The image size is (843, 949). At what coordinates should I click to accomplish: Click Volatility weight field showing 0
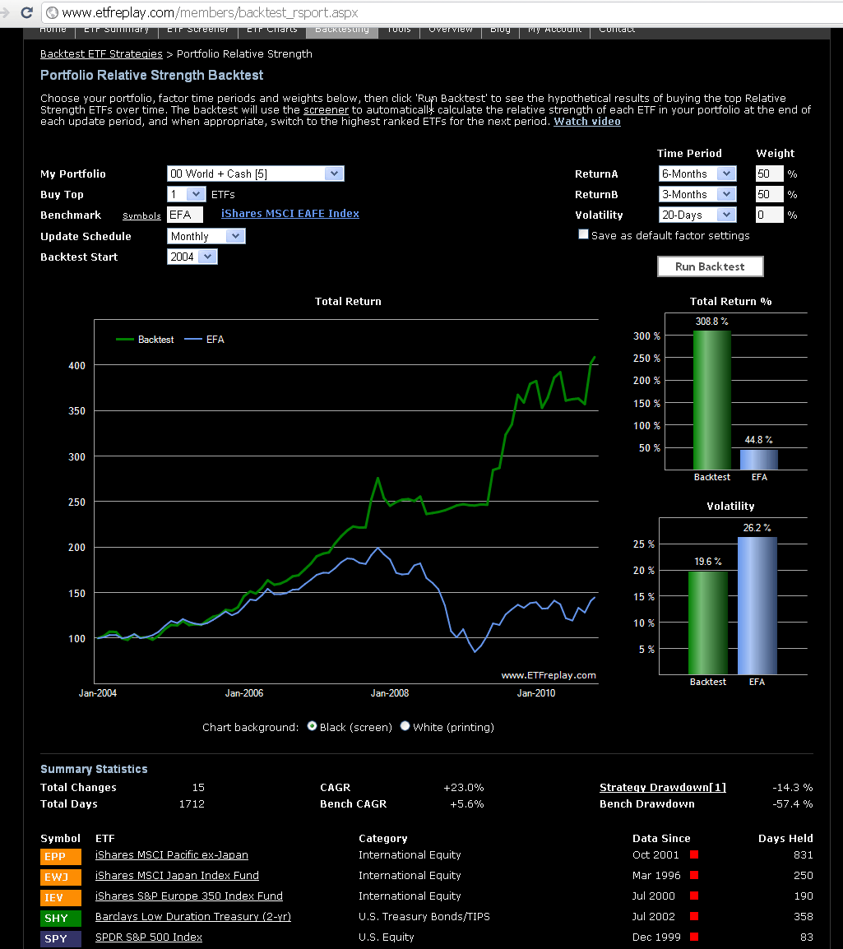[769, 215]
